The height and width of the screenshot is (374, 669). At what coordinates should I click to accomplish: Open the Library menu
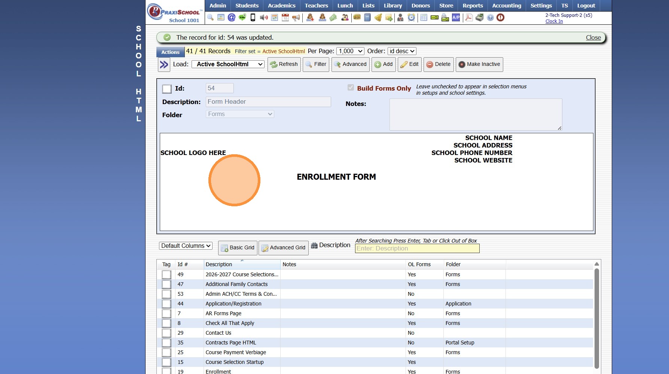tap(392, 6)
